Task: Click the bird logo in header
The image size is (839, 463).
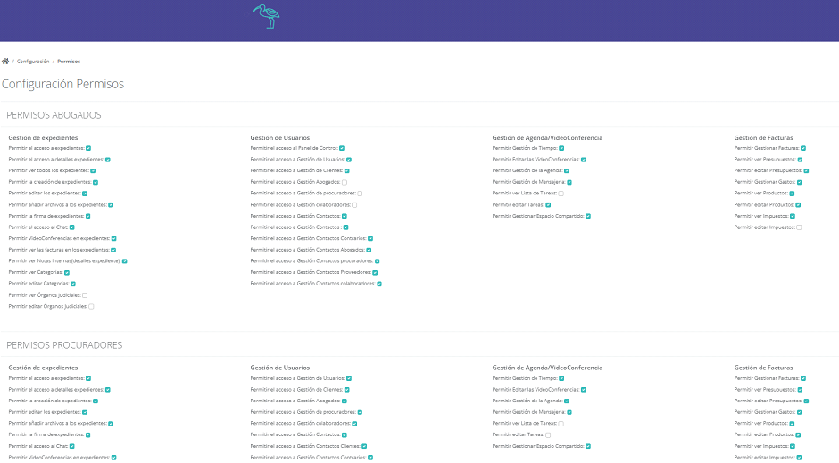Action: [266, 17]
